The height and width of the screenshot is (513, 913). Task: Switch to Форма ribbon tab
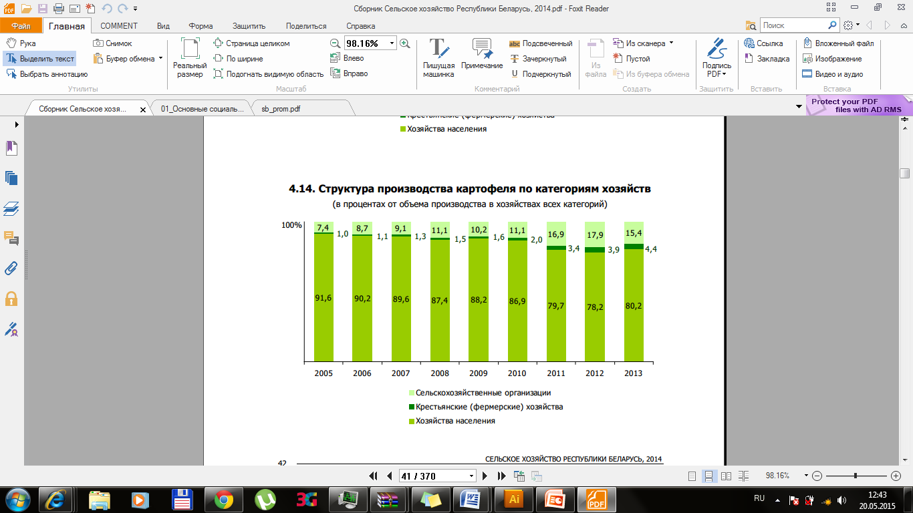click(x=201, y=26)
